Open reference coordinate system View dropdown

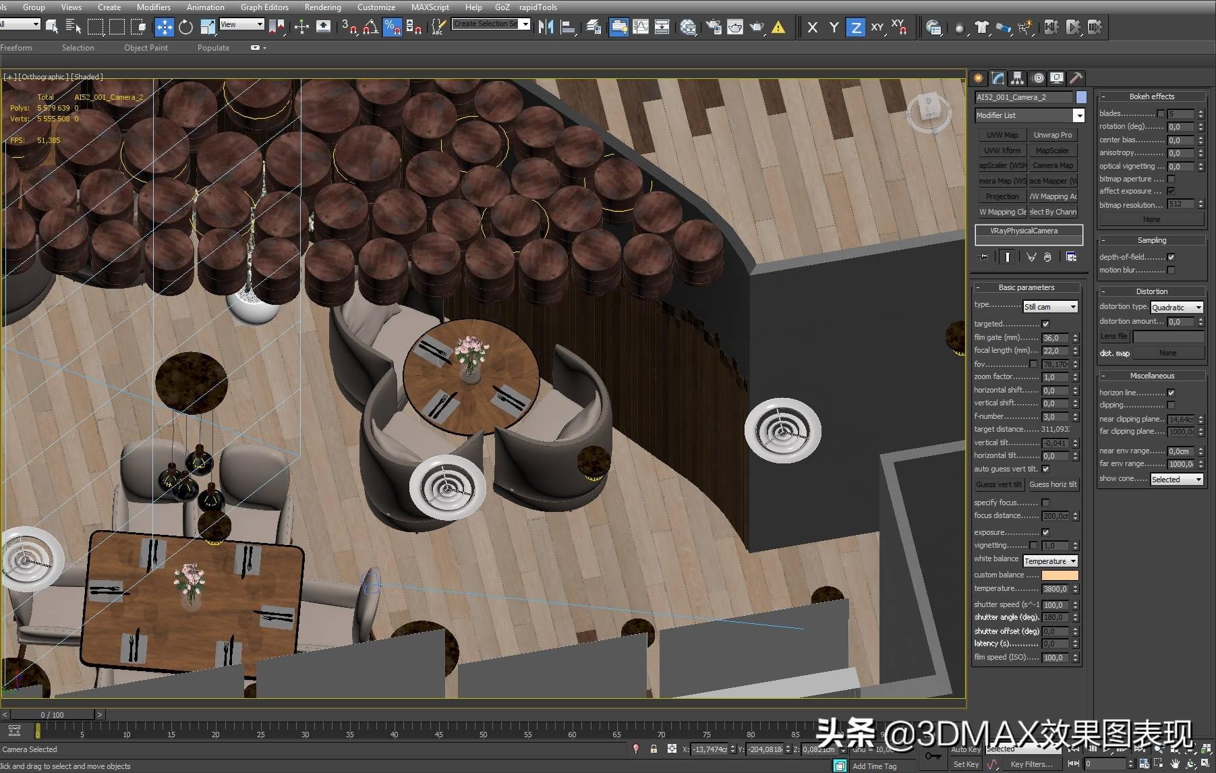(x=241, y=24)
